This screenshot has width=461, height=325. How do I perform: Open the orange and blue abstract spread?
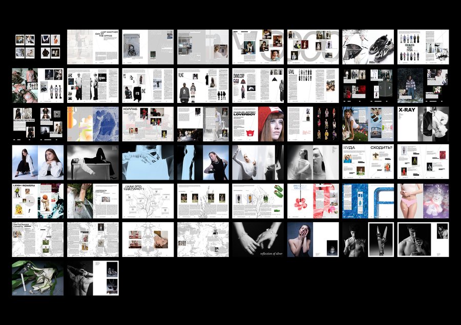[x=93, y=124]
